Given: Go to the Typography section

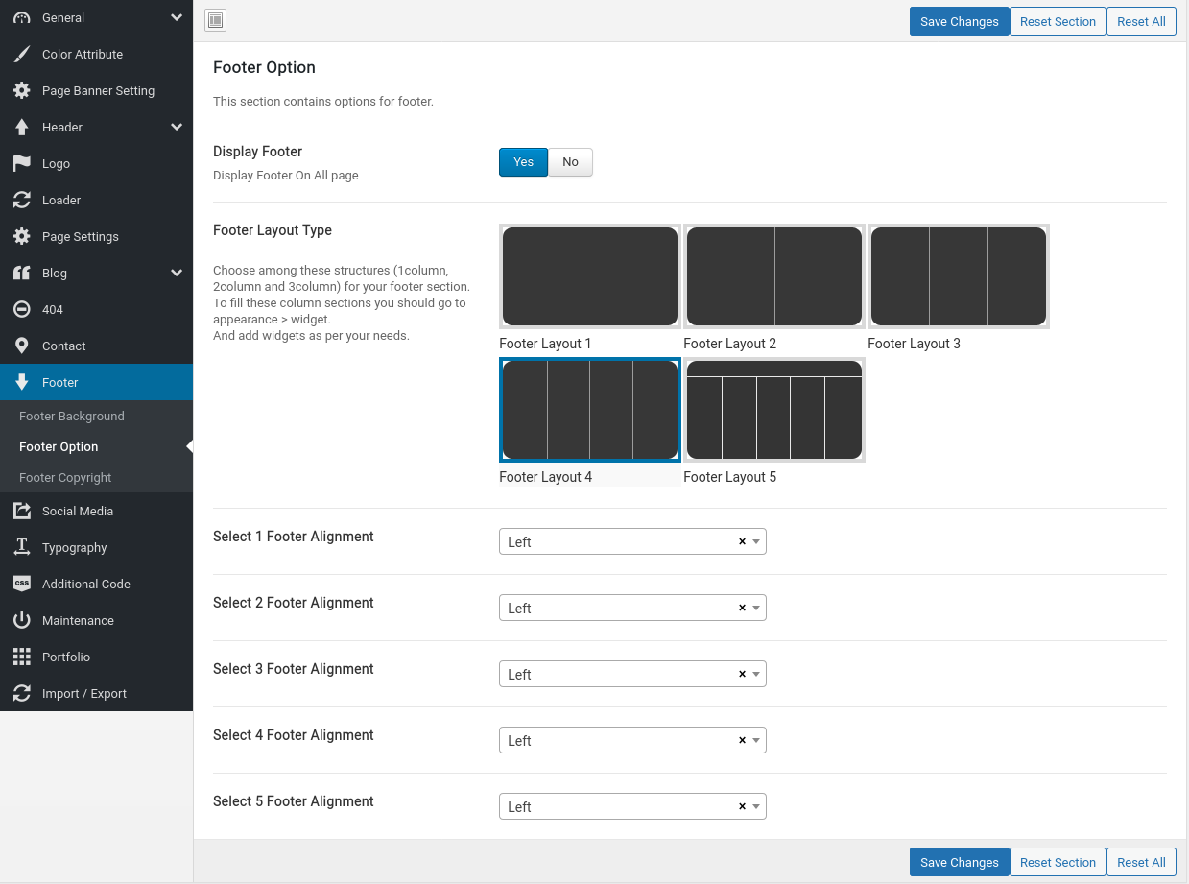Looking at the screenshot, I should click(96, 547).
